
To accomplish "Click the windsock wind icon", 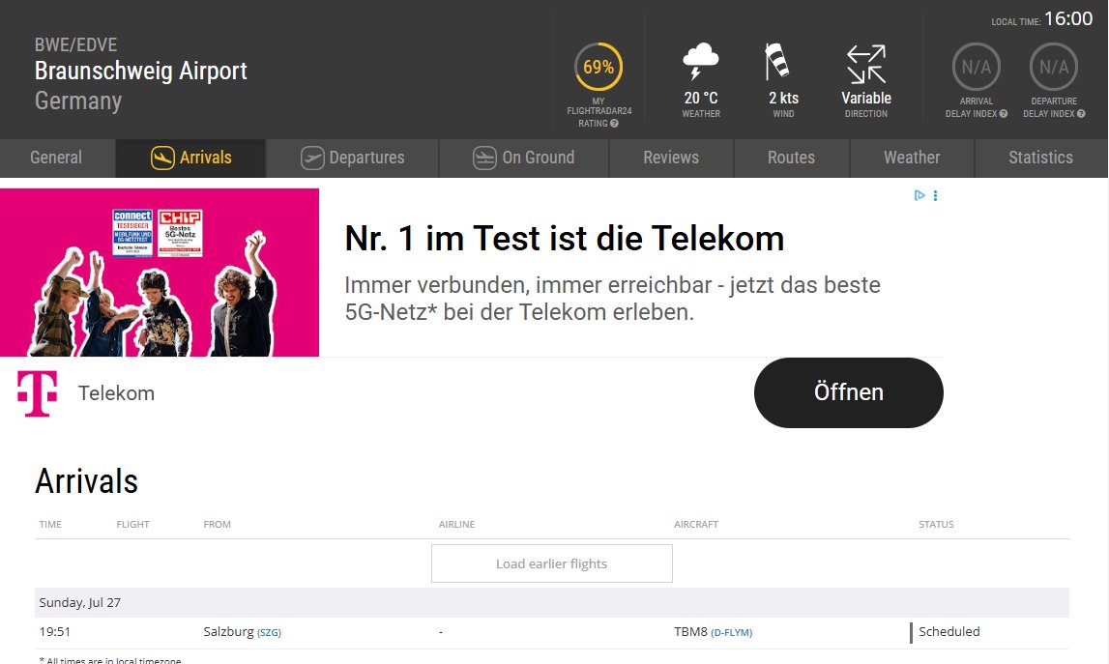I will click(x=777, y=62).
